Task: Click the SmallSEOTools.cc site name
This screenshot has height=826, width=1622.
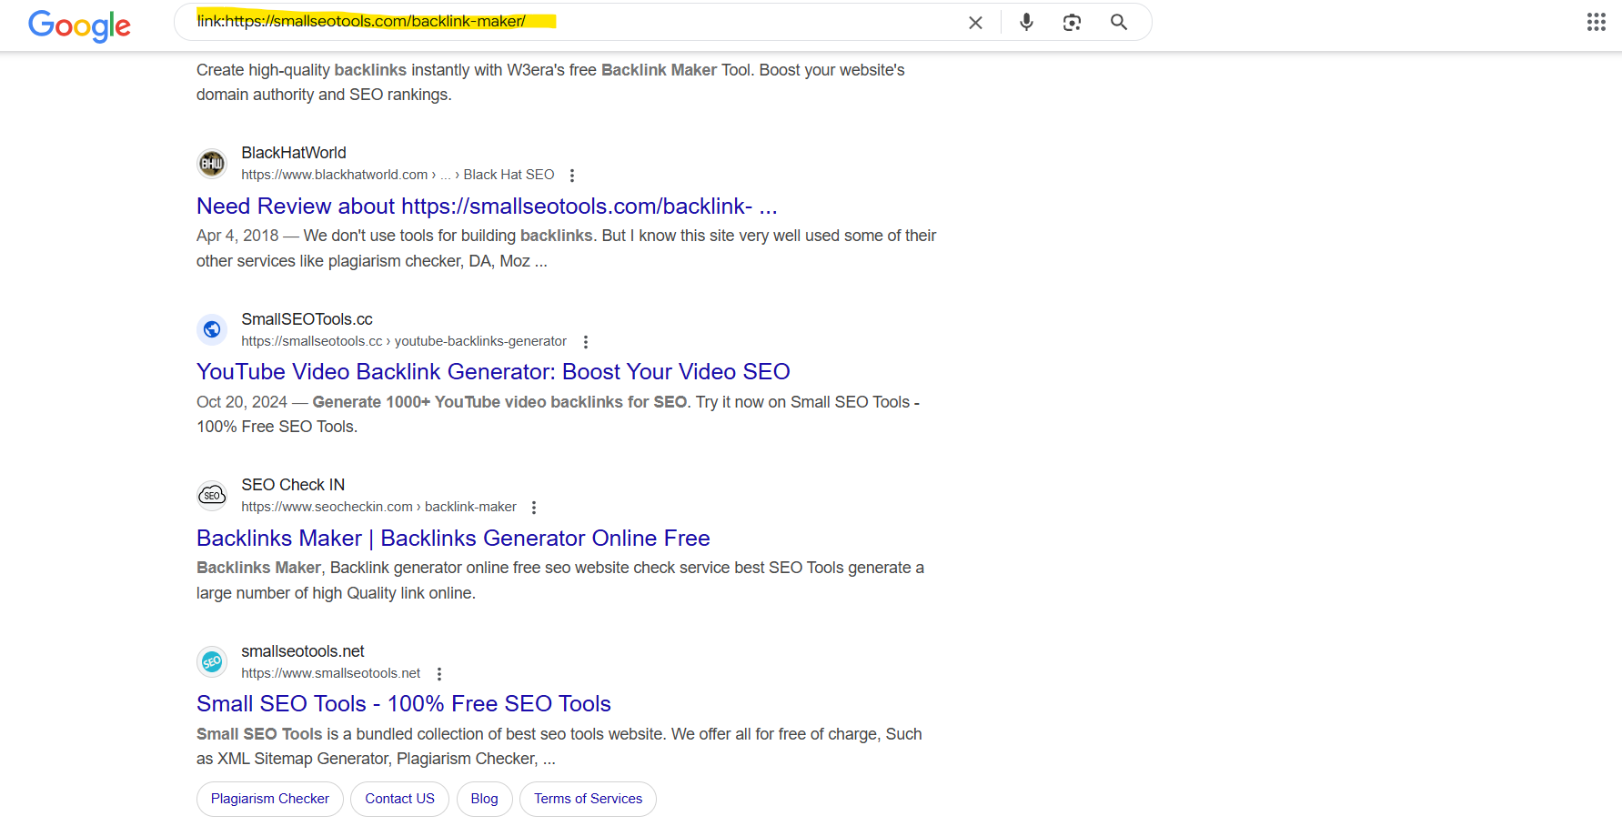Action: [307, 319]
